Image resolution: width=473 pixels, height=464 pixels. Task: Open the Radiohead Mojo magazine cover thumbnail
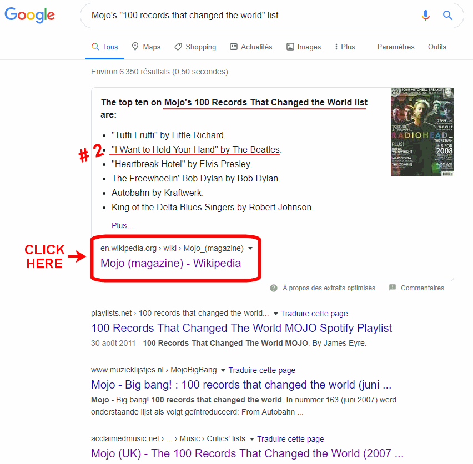422,132
